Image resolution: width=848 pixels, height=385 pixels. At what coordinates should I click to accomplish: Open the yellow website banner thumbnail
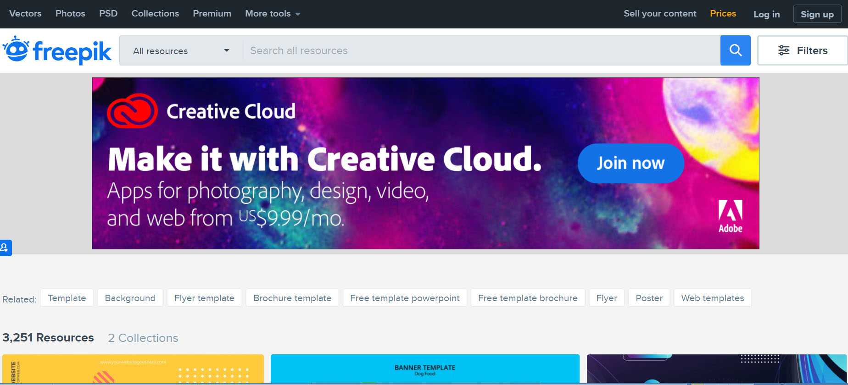[x=133, y=369]
